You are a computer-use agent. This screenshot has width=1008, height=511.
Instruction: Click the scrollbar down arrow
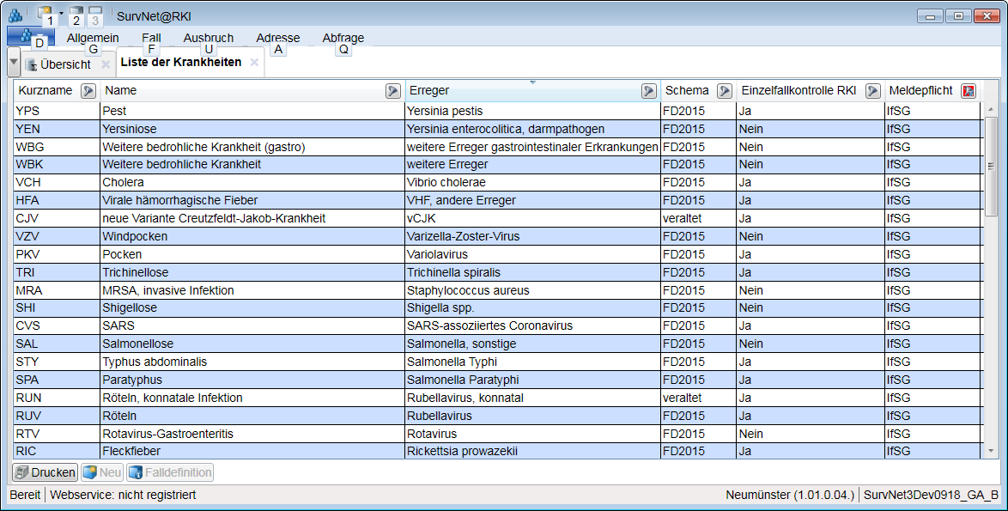(x=990, y=451)
